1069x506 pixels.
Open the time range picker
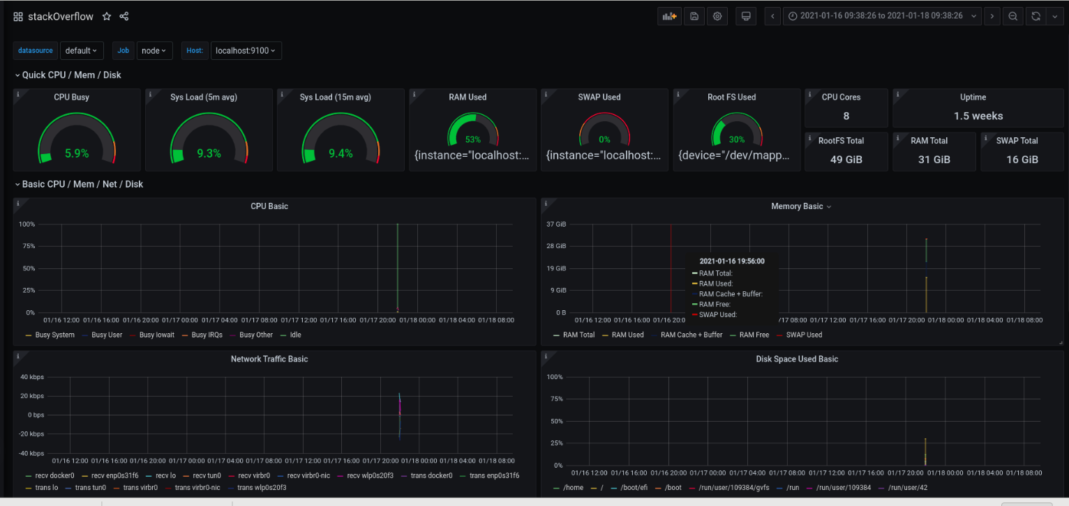(x=882, y=16)
